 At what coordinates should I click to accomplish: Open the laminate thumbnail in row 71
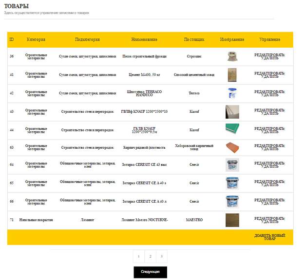point(232,220)
